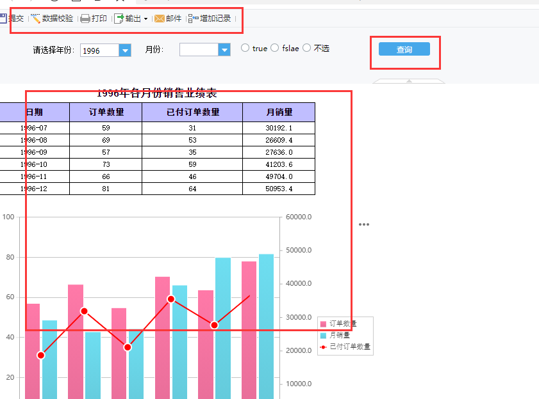Select the 1996-12 date cell
This screenshot has height=399, width=539.
pos(35,189)
